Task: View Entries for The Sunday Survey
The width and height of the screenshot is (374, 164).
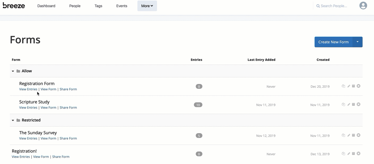Action: click(28, 138)
